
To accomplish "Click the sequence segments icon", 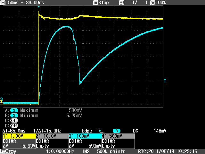I will pyautogui.click(x=122, y=3).
